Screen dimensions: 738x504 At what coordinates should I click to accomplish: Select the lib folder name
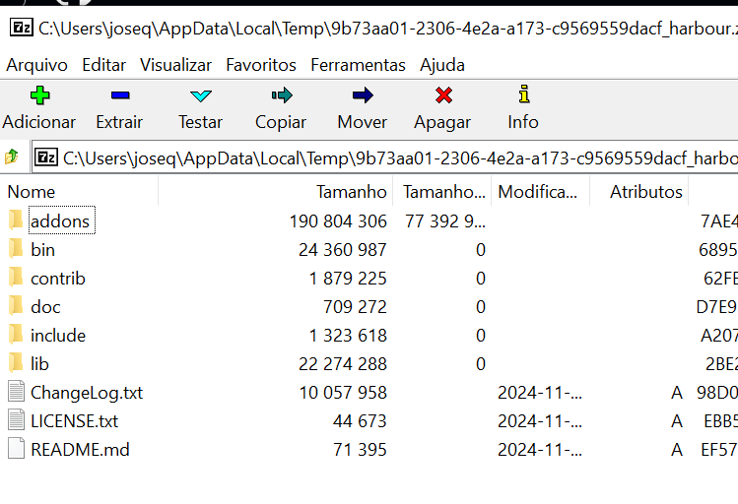[39, 364]
